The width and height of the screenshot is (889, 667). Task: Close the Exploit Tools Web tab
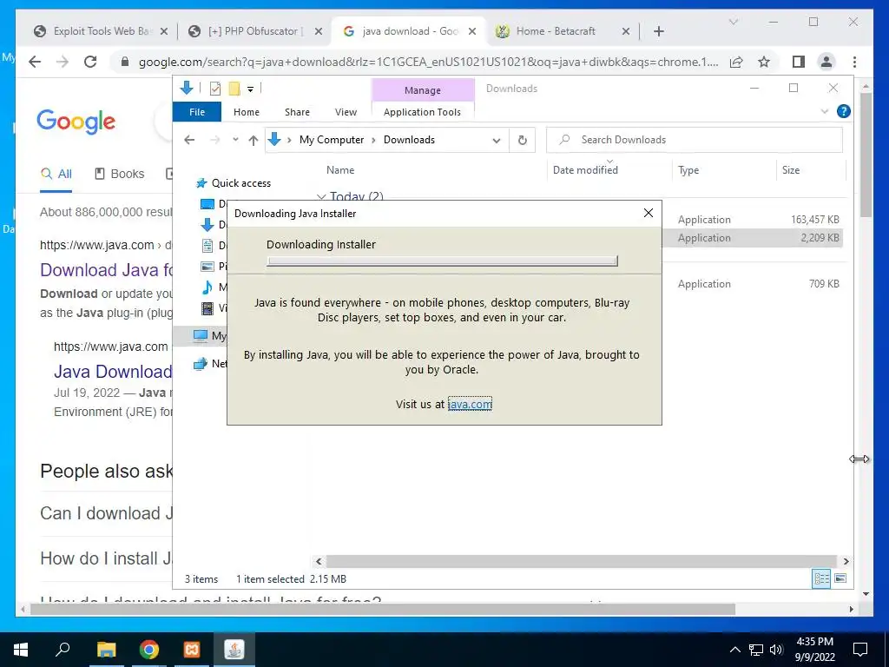click(x=164, y=31)
